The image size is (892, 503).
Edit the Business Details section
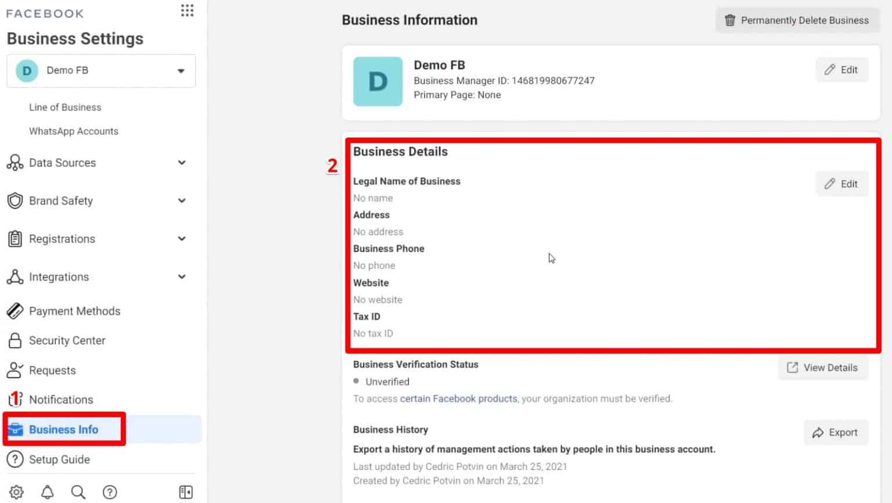tap(841, 184)
